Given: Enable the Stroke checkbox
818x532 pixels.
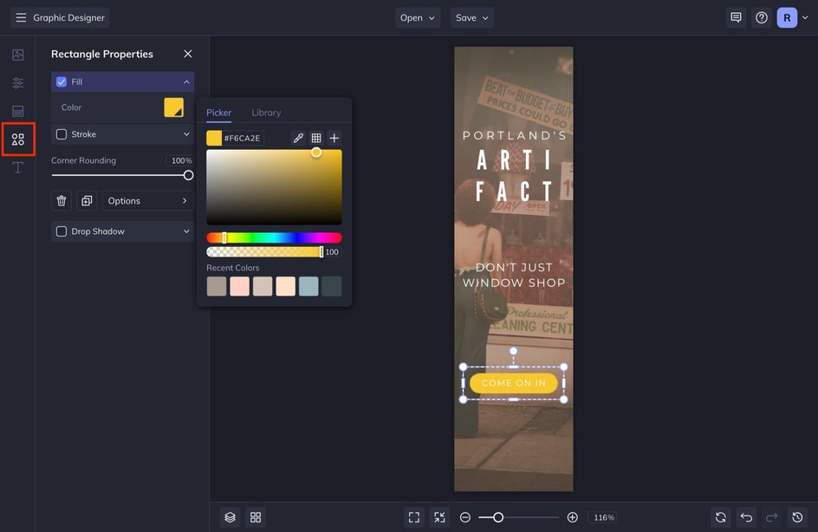Looking at the screenshot, I should [62, 134].
